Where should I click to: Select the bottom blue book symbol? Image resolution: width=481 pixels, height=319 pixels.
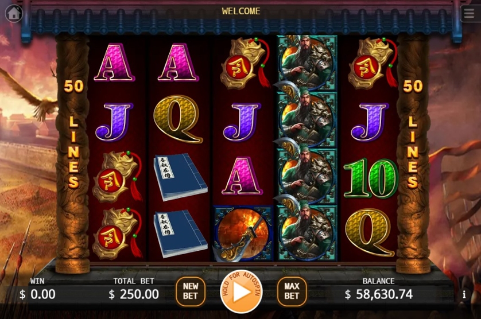pos(180,233)
